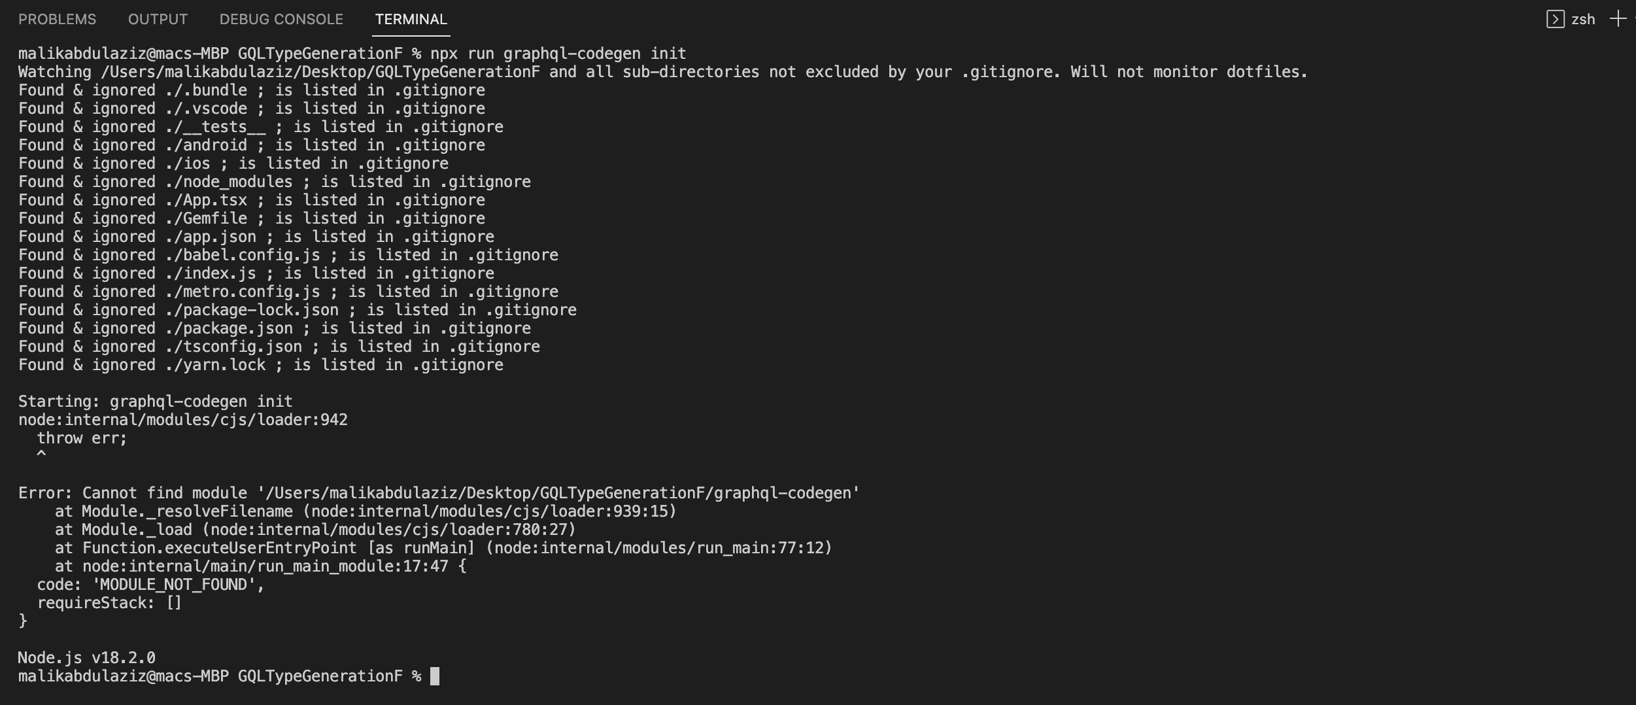Click the TERMINAL tab

[411, 19]
